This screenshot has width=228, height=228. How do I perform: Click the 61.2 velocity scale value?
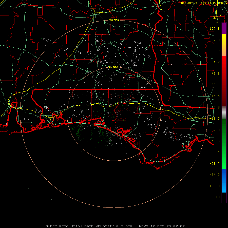(x=216, y=62)
